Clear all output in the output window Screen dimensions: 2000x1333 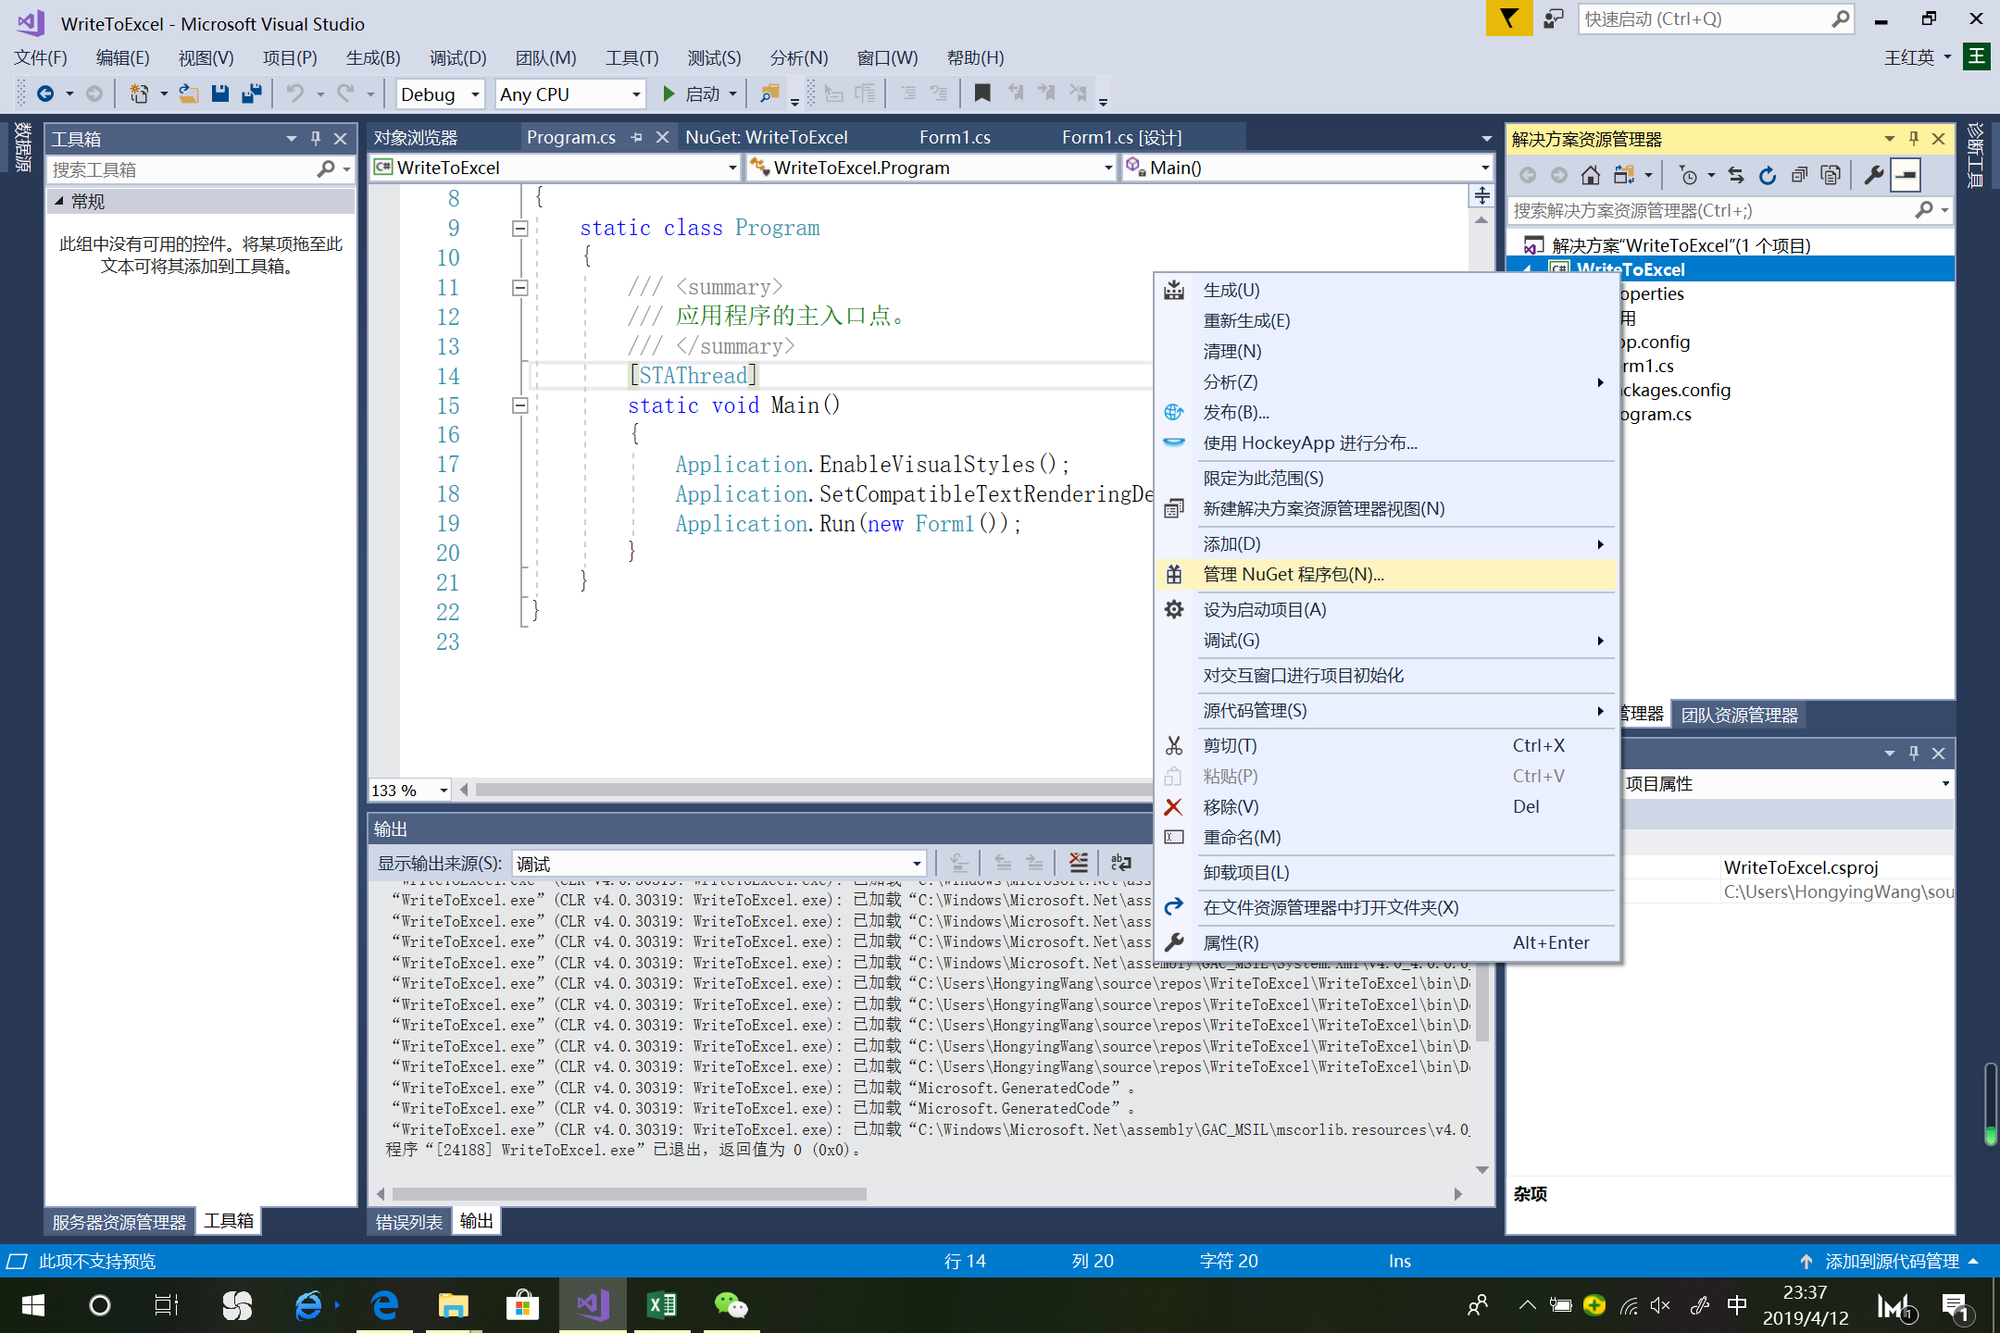point(1079,863)
